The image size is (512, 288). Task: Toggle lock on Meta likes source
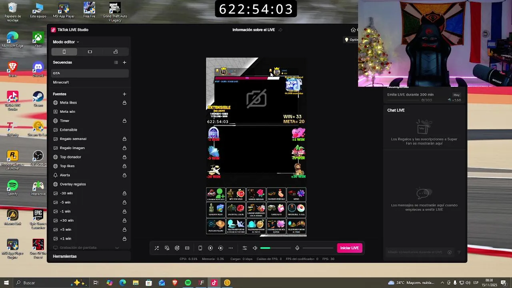coord(124,103)
